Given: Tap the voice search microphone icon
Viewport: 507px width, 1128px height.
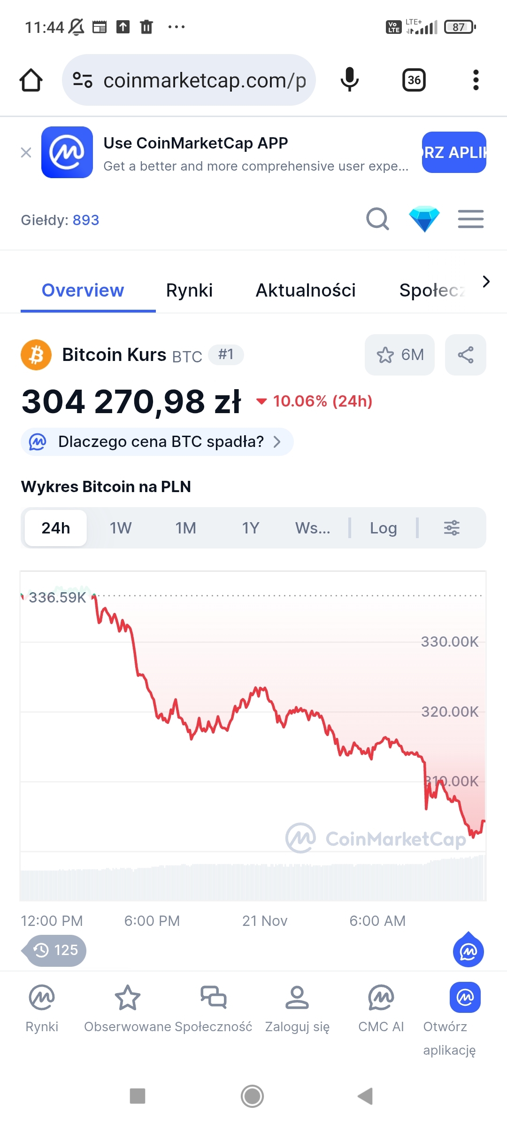Looking at the screenshot, I should click(349, 80).
